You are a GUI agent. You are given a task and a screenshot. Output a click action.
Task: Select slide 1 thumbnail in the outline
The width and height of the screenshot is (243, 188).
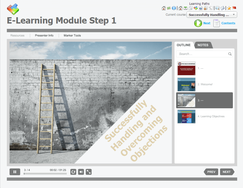pos(186,68)
